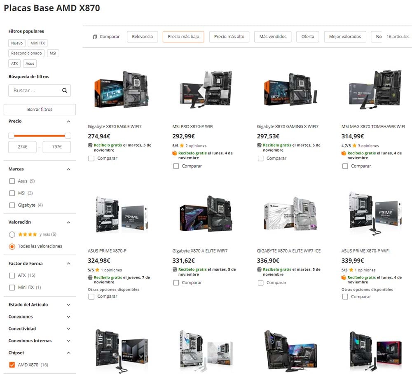Image resolution: width=412 pixels, height=374 pixels.
Task: Click the star icon of MSI PRO X870-P WIFI rating
Action: (182, 145)
